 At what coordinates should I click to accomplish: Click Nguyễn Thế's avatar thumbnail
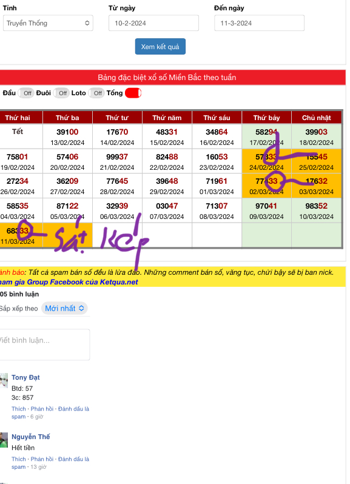coord(4,440)
